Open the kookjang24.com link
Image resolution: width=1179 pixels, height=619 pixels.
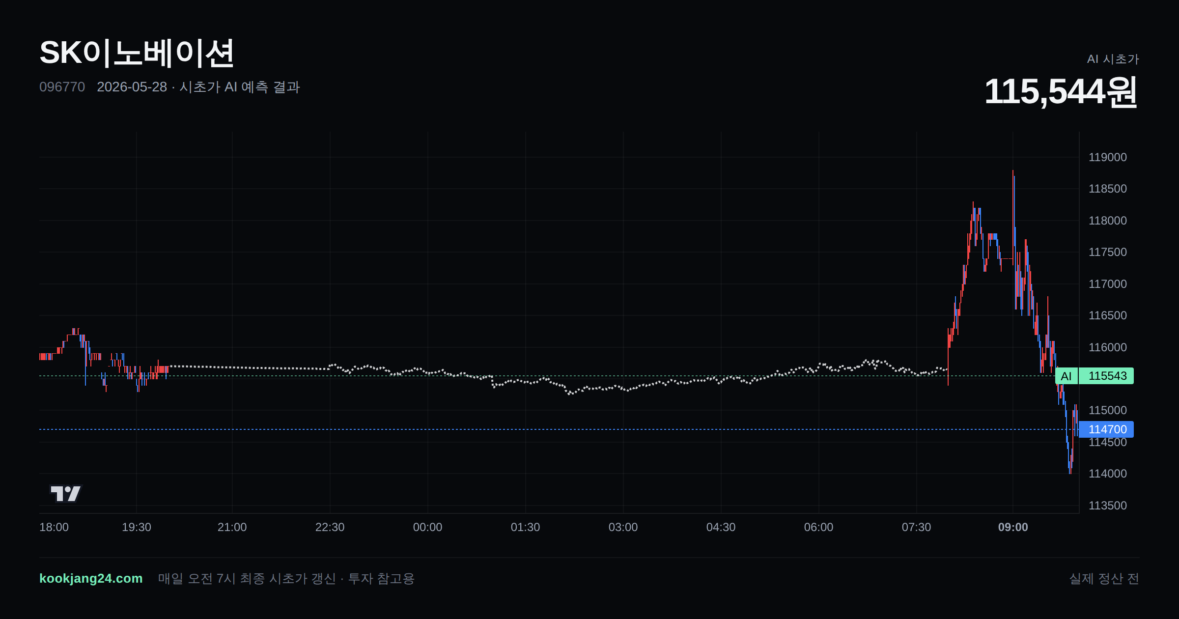(x=91, y=578)
